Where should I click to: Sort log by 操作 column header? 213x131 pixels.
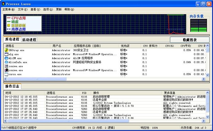tap(126, 93)
